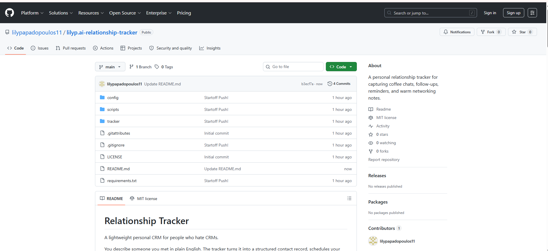Viewport: 548px width, 251px height.
Task: Open the Security and quality tab
Action: pos(171,48)
